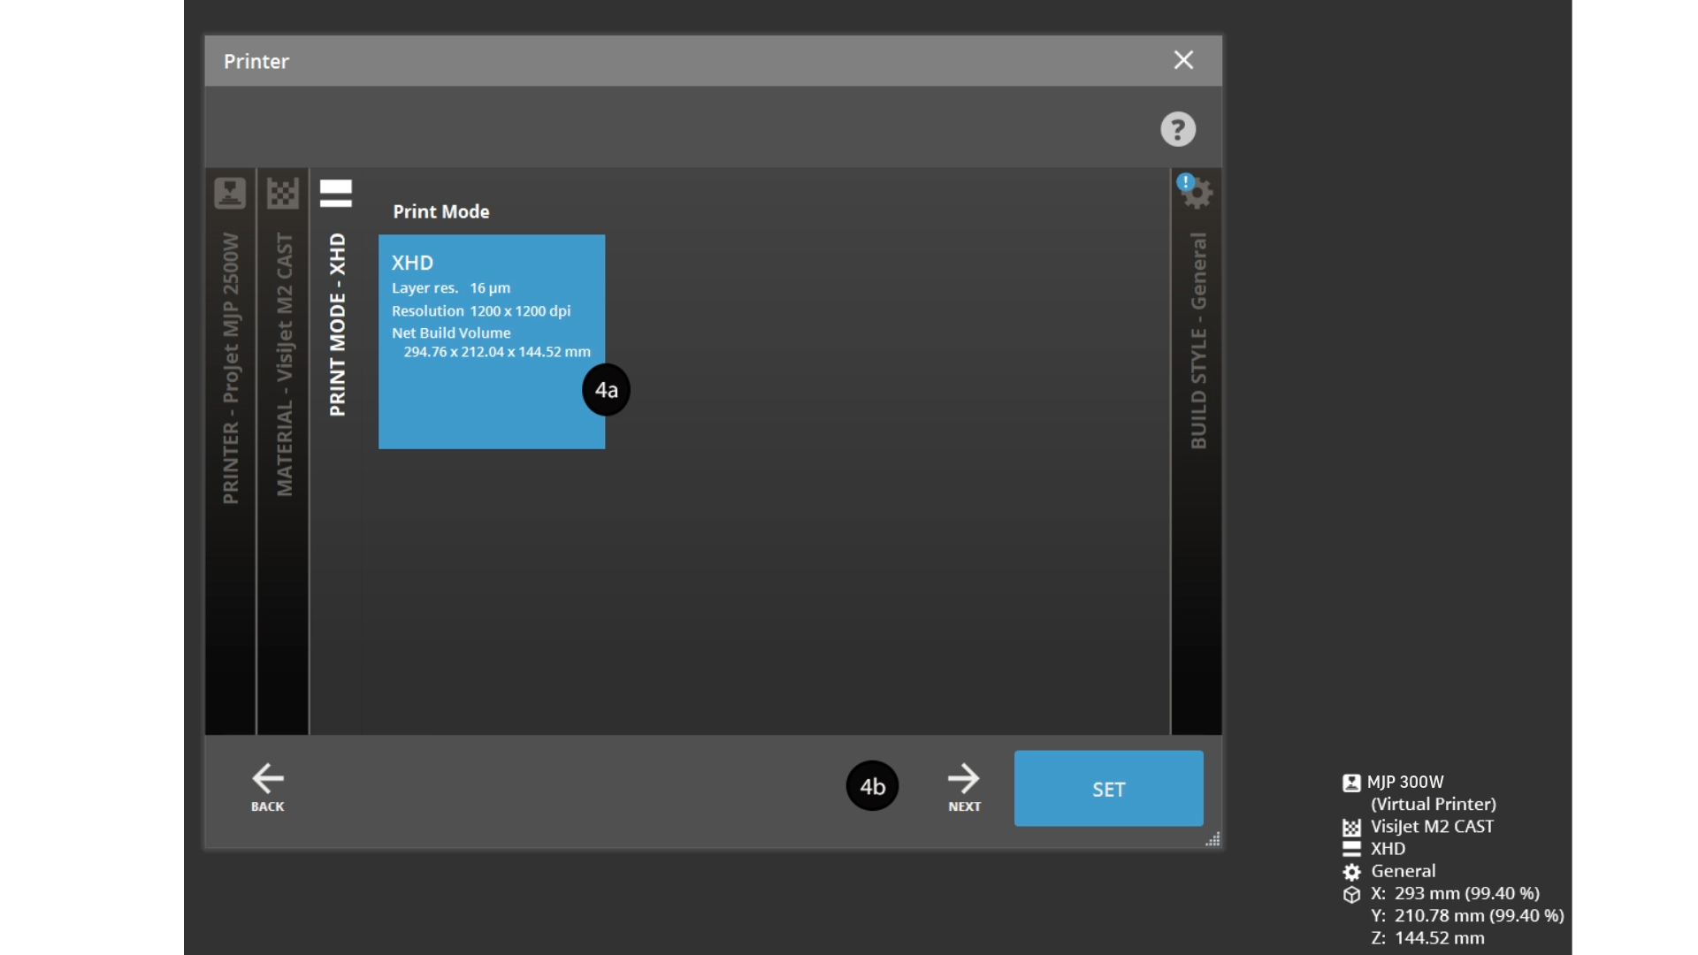Click the dialog resize grip corner
1698x955 pixels.
[1213, 840]
